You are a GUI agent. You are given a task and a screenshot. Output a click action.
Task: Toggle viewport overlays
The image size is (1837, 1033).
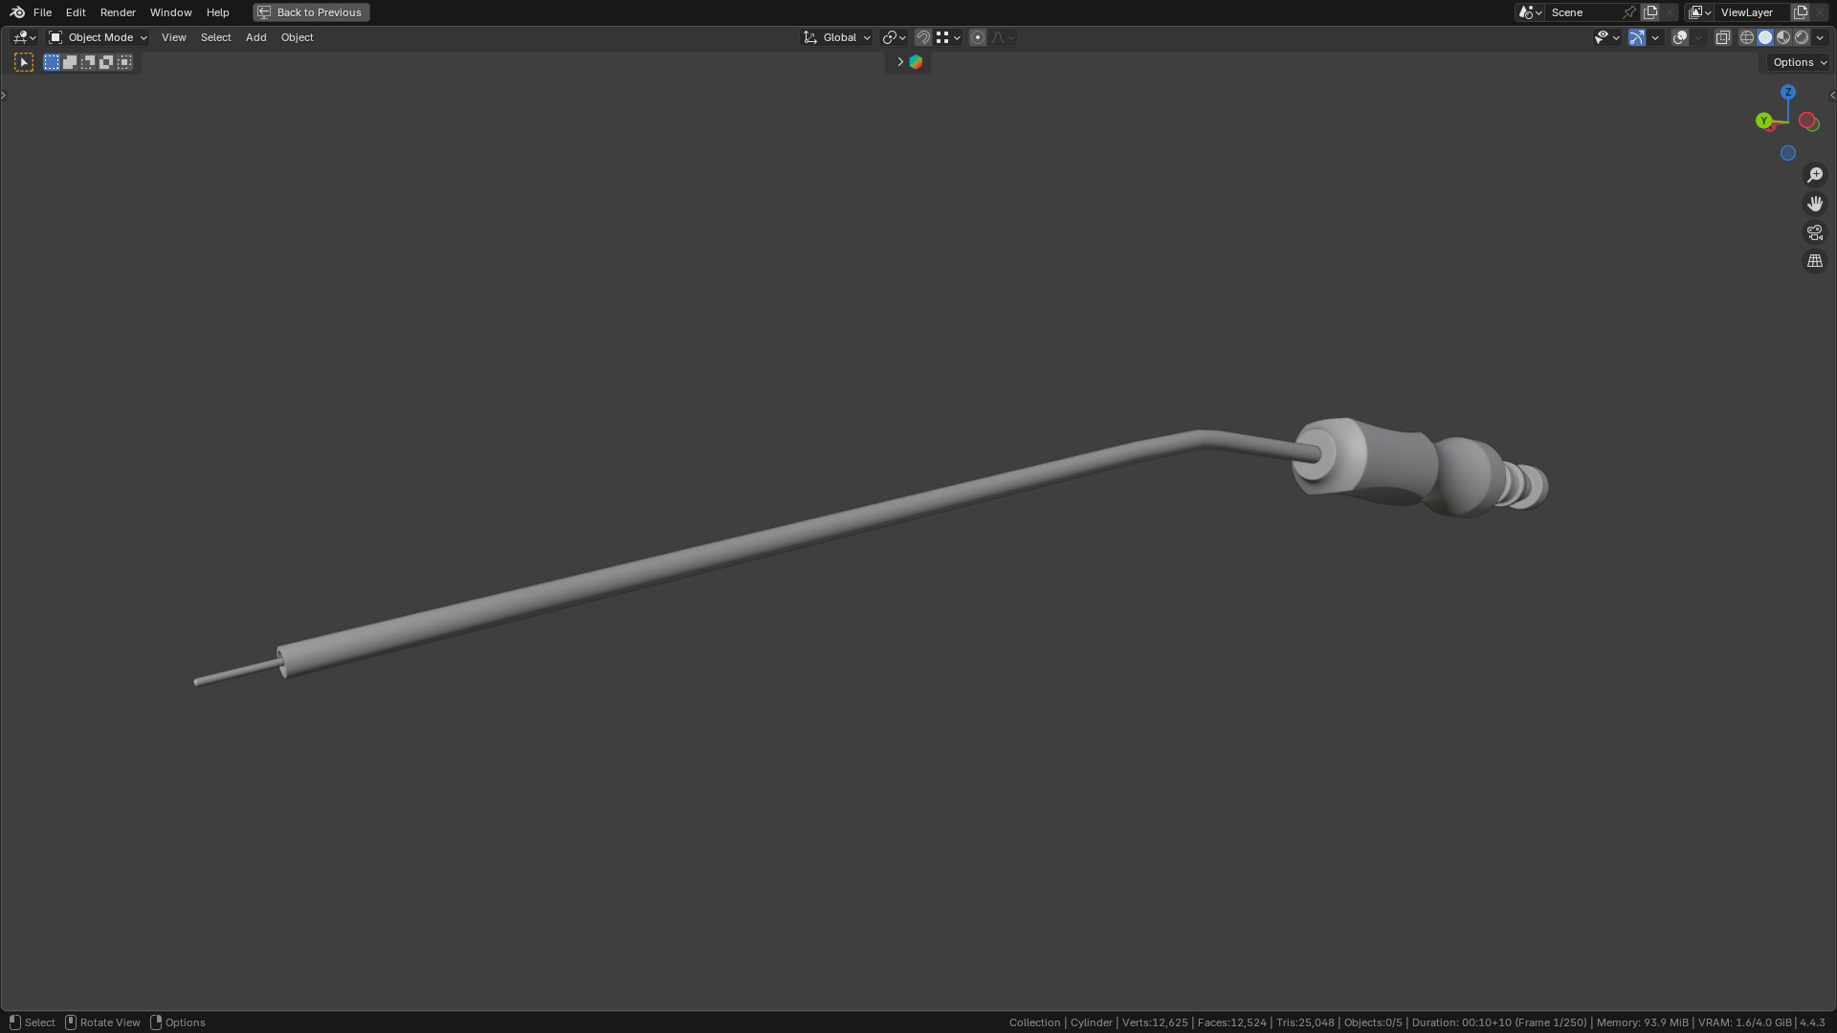click(x=1680, y=37)
